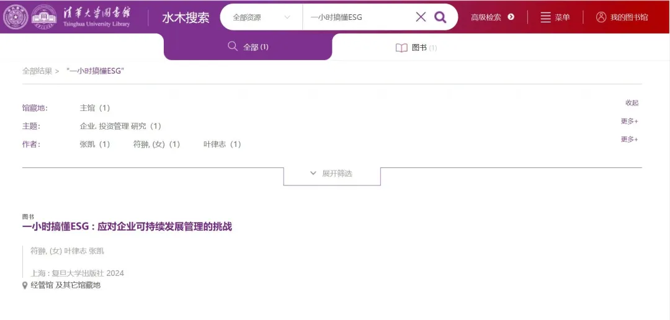
Task: Click the hamburger lines icon
Action: [545, 17]
